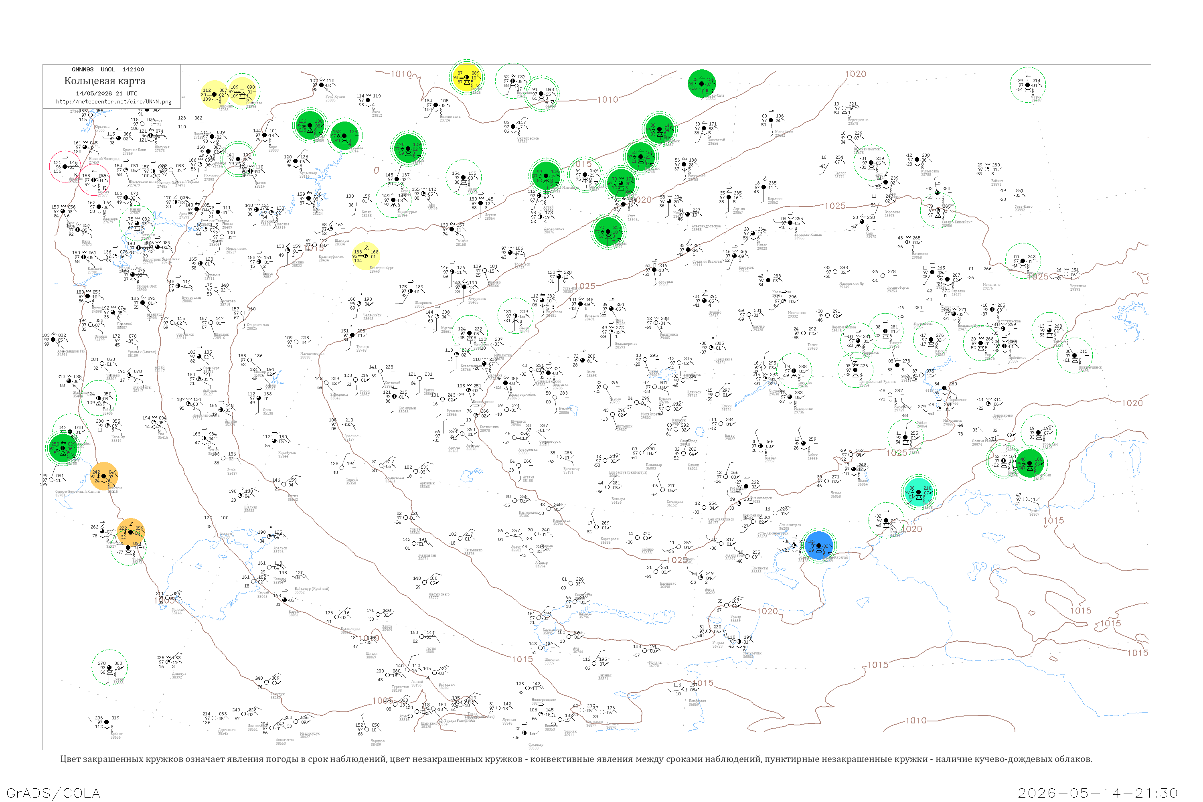This screenshot has height=802, width=1203.
Task: Click the station label "Екатеринбург"
Action: [x=381, y=268]
